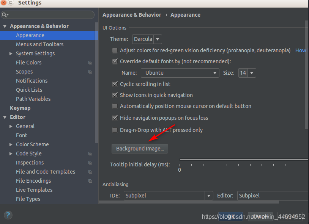Open File and Code Templates settings
The height and width of the screenshot is (224, 309).
46,172
